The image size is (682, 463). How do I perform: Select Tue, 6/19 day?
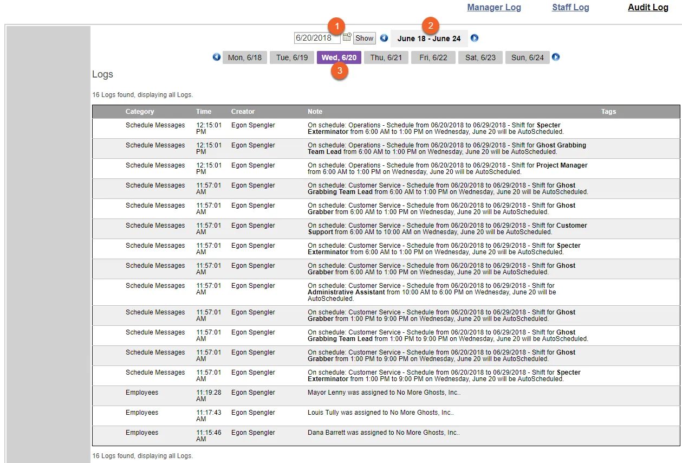coord(292,57)
